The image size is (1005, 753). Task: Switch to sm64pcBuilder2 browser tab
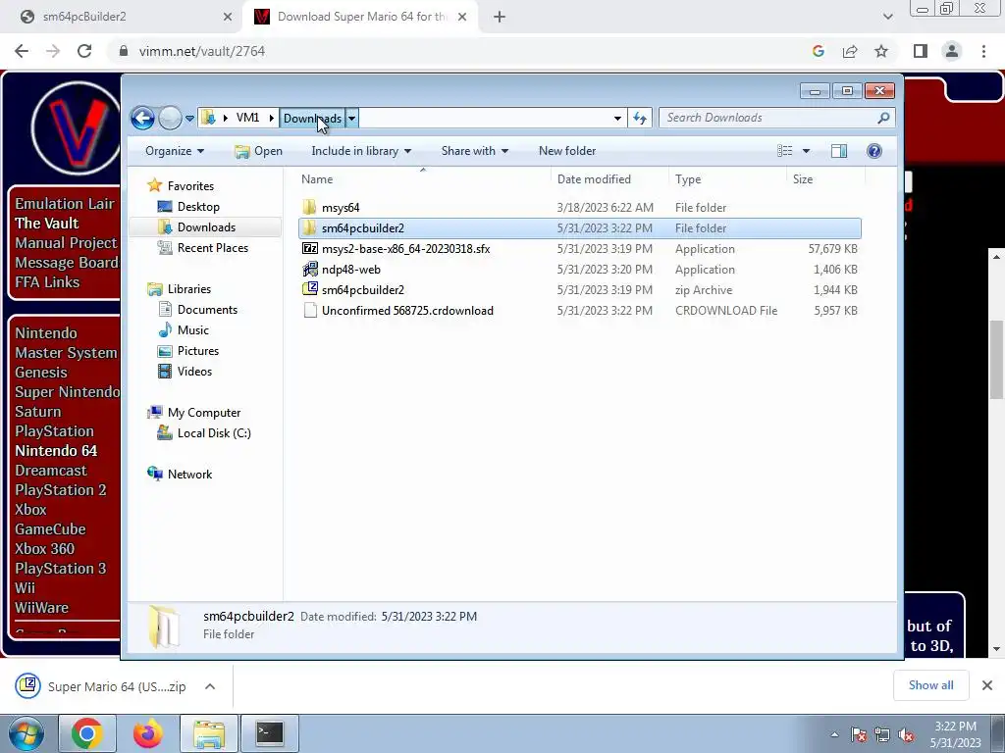pos(122,17)
